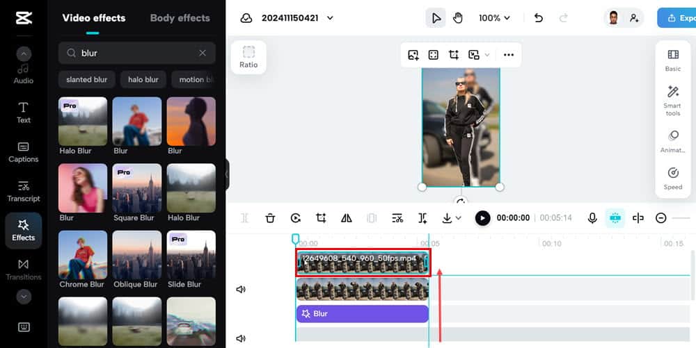The image size is (696, 348).
Task: Delete the selected clip with trash icon
Action: pos(270,218)
